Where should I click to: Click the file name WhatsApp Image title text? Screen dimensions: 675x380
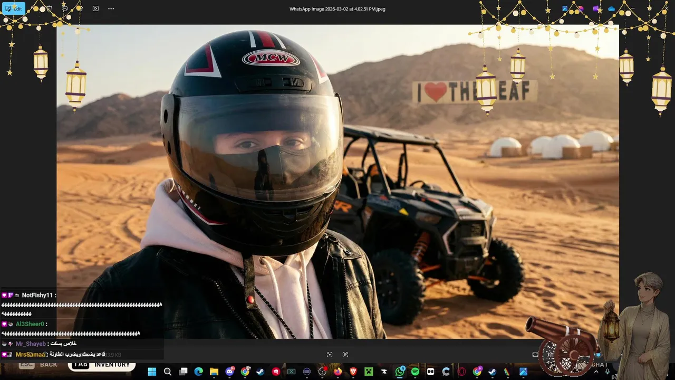[337, 9]
